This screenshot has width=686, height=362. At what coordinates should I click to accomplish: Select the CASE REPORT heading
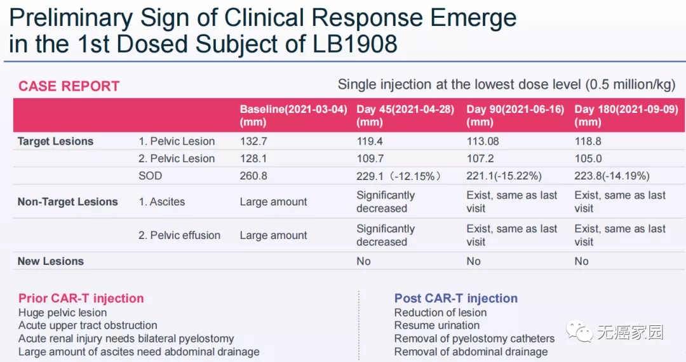(69, 86)
